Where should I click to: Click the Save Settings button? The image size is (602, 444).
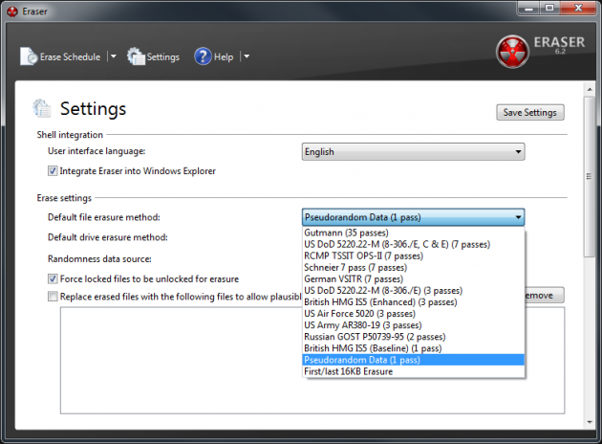click(x=530, y=112)
